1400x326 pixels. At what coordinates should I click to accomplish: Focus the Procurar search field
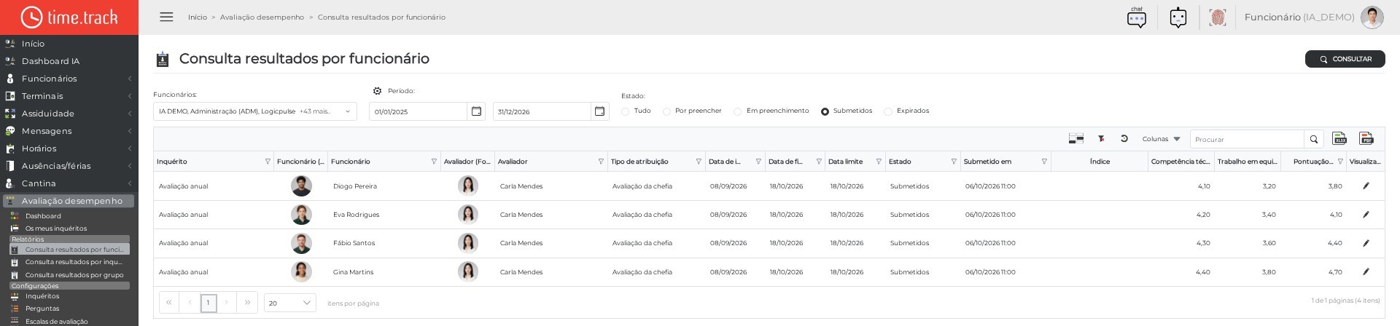pyautogui.click(x=1247, y=139)
